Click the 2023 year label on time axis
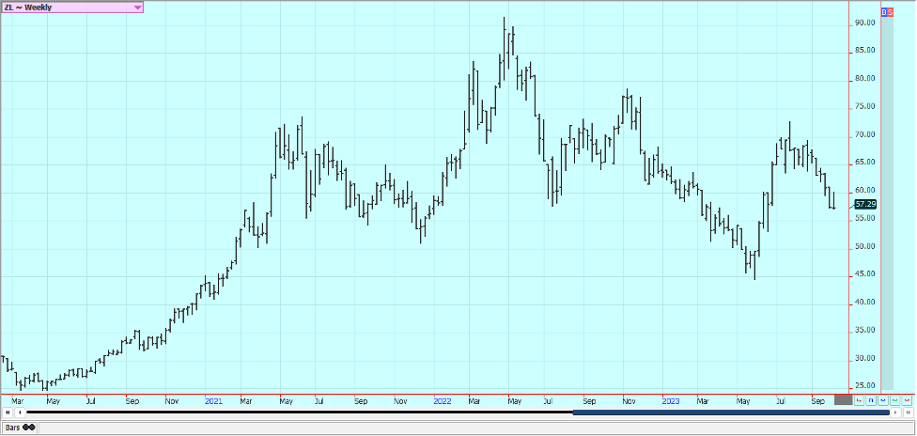This screenshot has height=436, width=917. [670, 401]
